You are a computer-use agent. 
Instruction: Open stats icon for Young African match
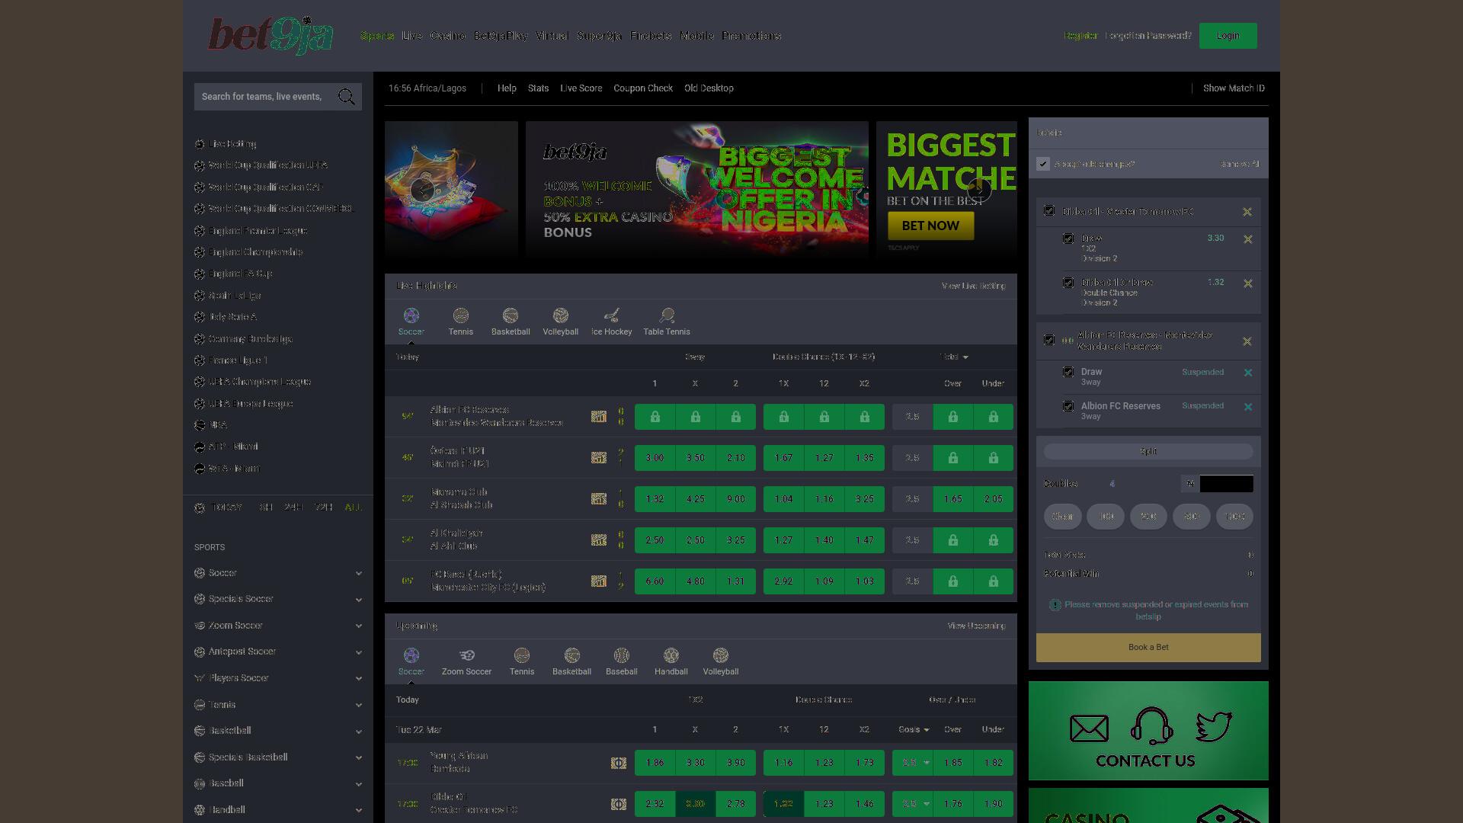(x=619, y=763)
